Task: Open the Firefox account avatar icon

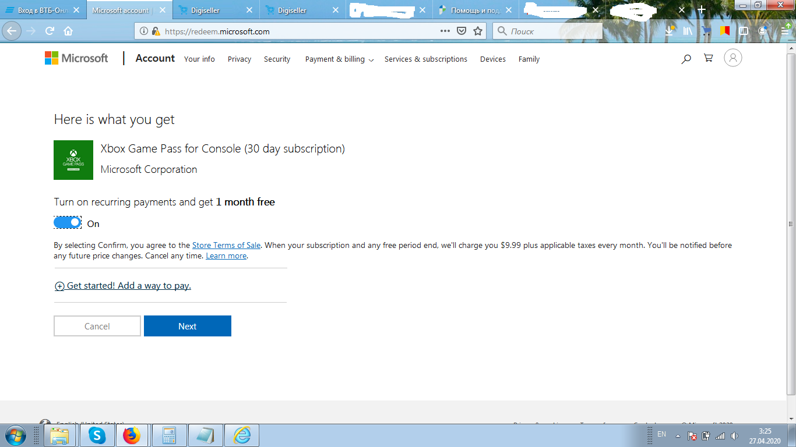Action: pos(762,31)
